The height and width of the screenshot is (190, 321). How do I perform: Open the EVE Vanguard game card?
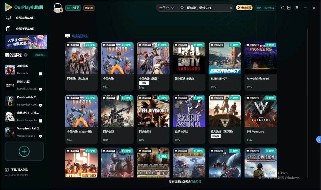261,119
